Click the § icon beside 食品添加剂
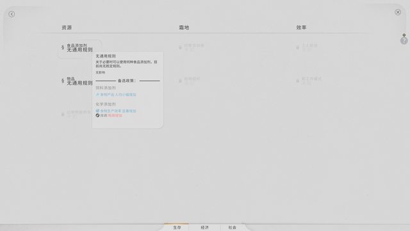 pyautogui.click(x=63, y=47)
